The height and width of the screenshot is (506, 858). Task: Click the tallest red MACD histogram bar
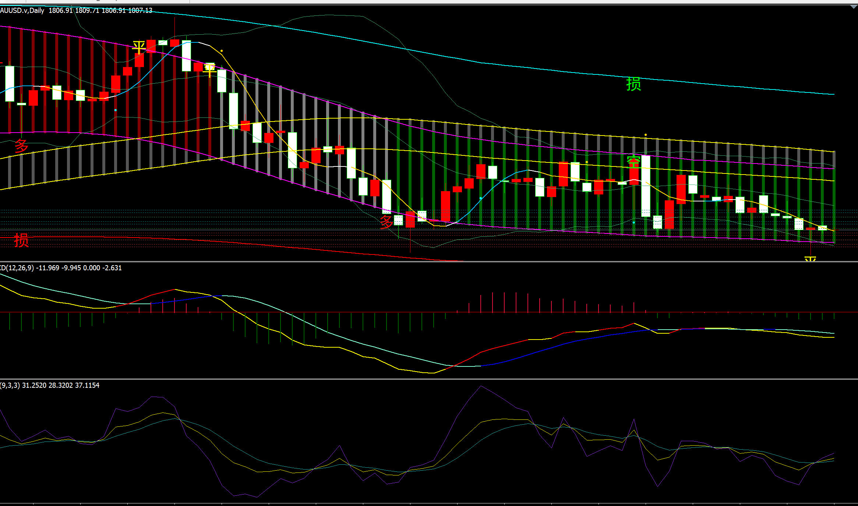[x=504, y=302]
